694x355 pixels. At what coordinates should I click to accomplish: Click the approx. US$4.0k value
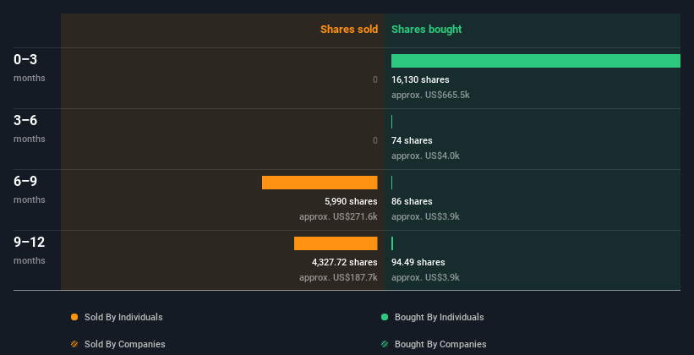coord(425,156)
